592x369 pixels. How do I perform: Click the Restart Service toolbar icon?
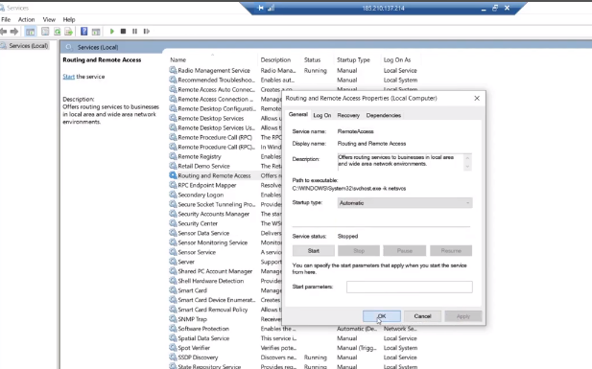coord(147,32)
